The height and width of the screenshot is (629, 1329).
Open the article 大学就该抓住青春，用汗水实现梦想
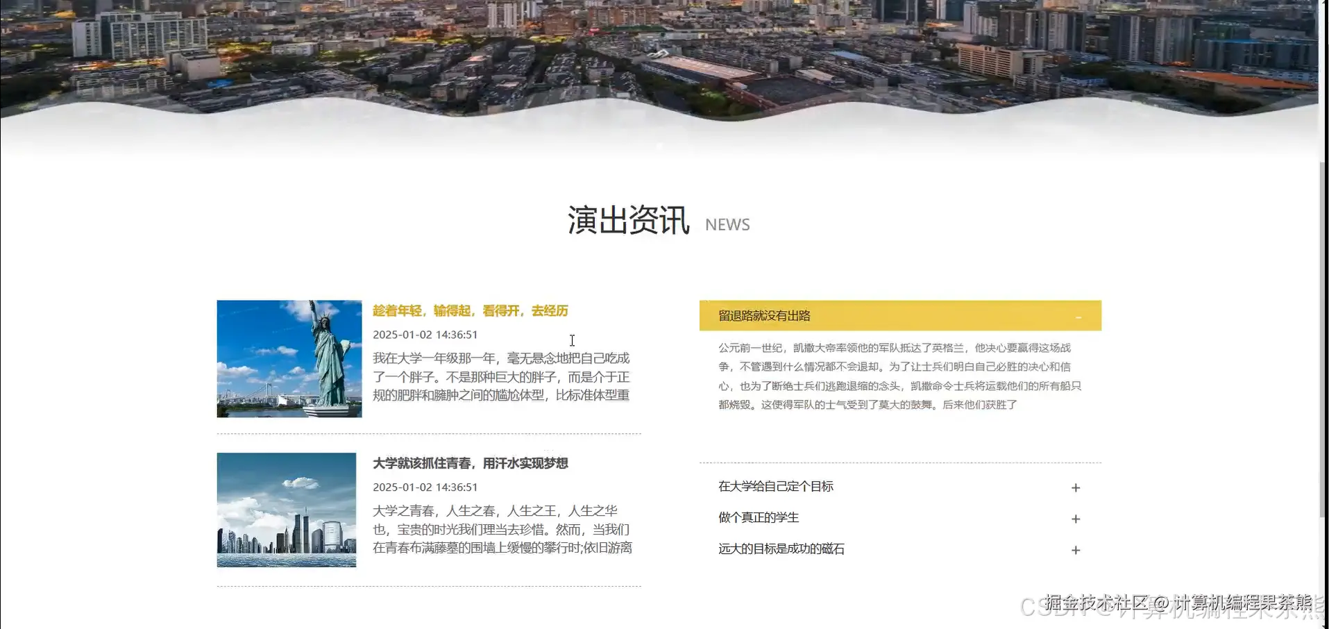(x=471, y=463)
